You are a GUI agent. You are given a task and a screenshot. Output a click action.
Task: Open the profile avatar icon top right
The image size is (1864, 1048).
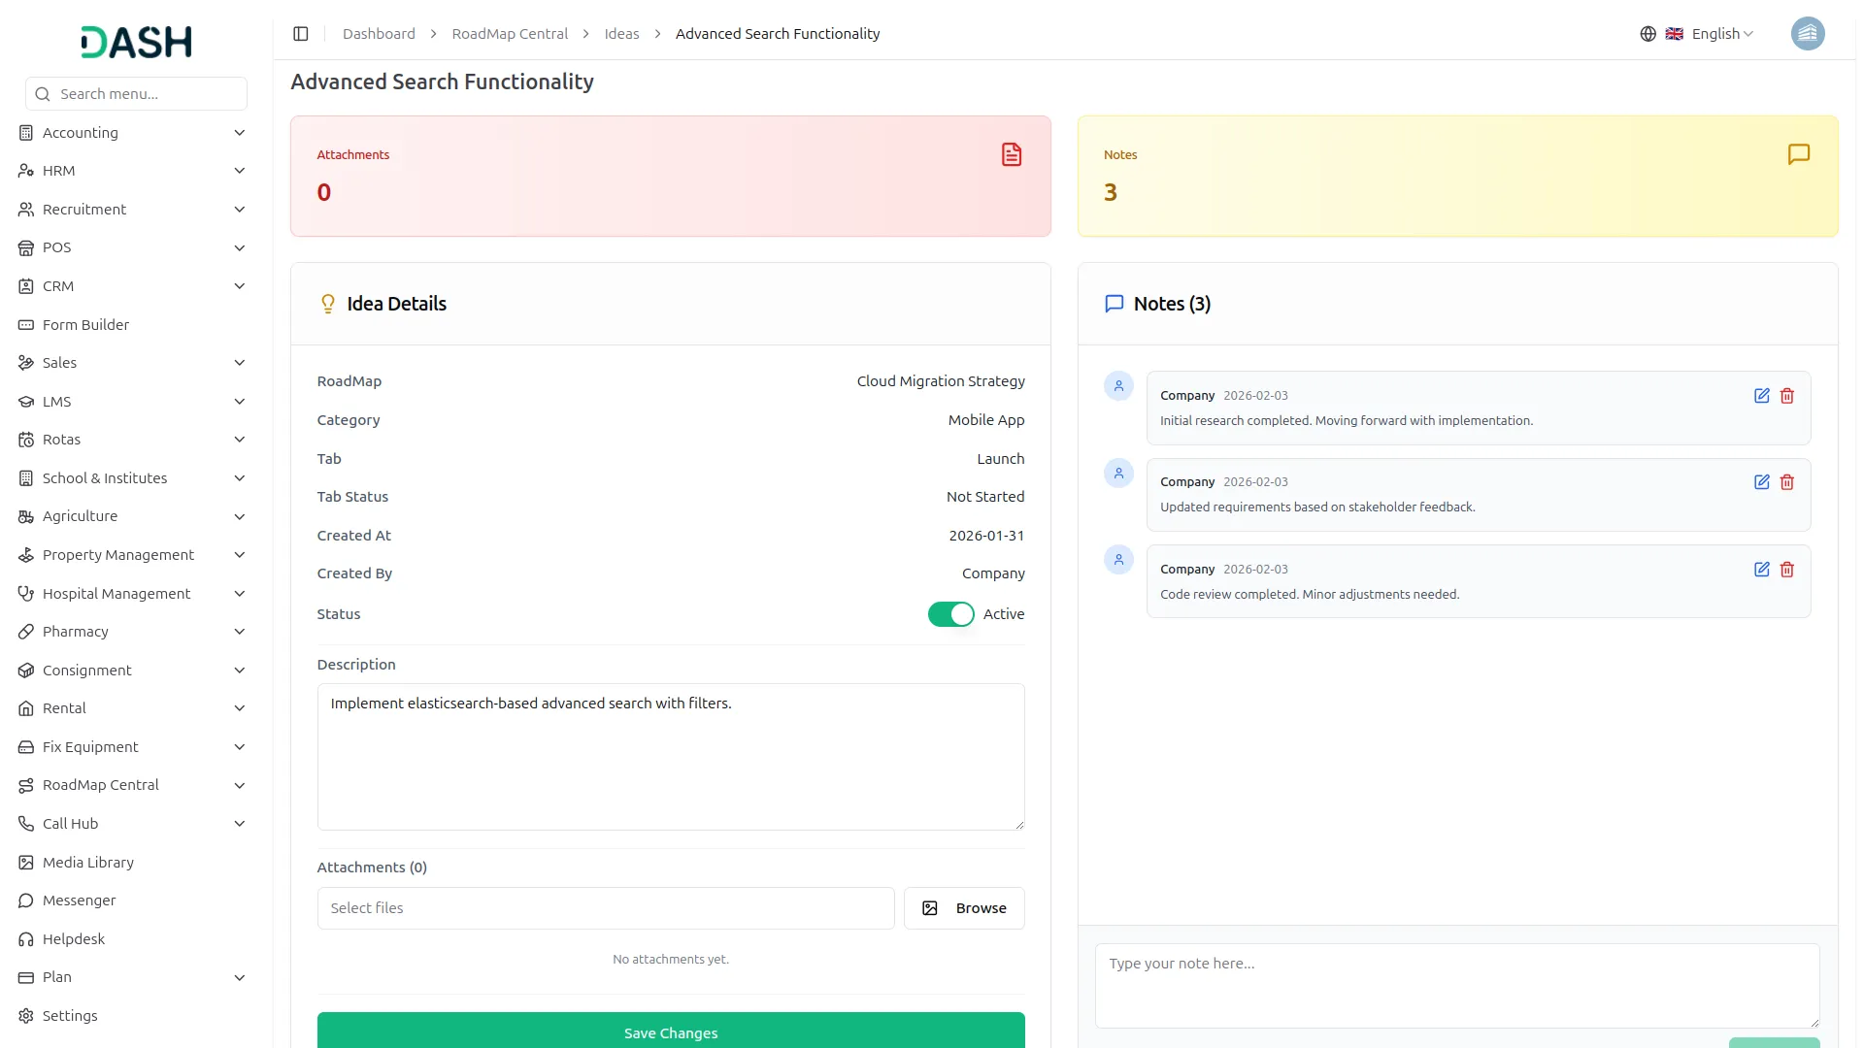(x=1808, y=33)
